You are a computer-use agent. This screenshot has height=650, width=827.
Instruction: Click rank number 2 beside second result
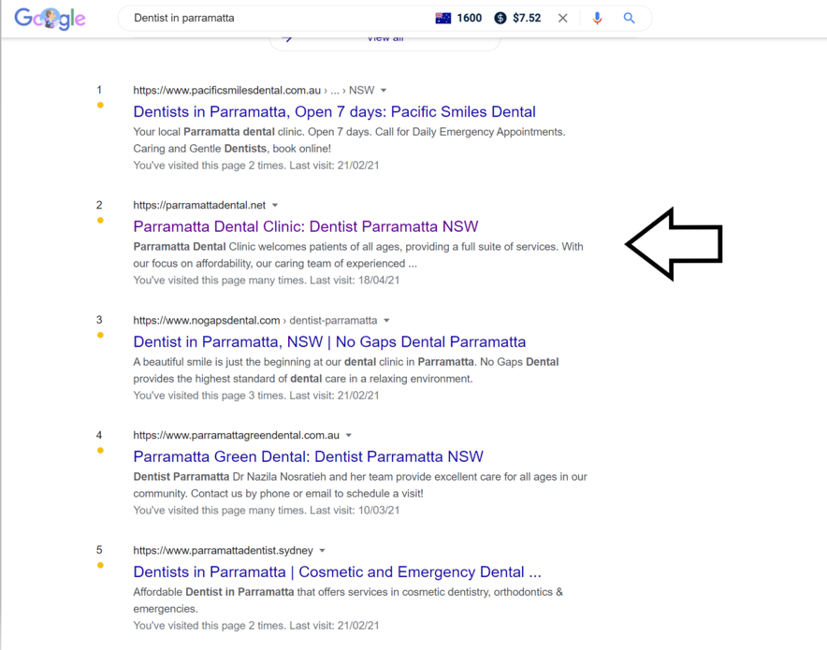[x=99, y=205]
